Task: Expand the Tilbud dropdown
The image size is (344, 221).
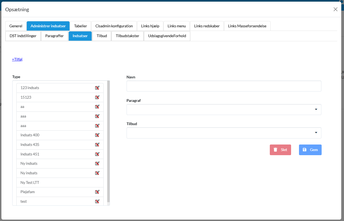Action: (x=224, y=133)
